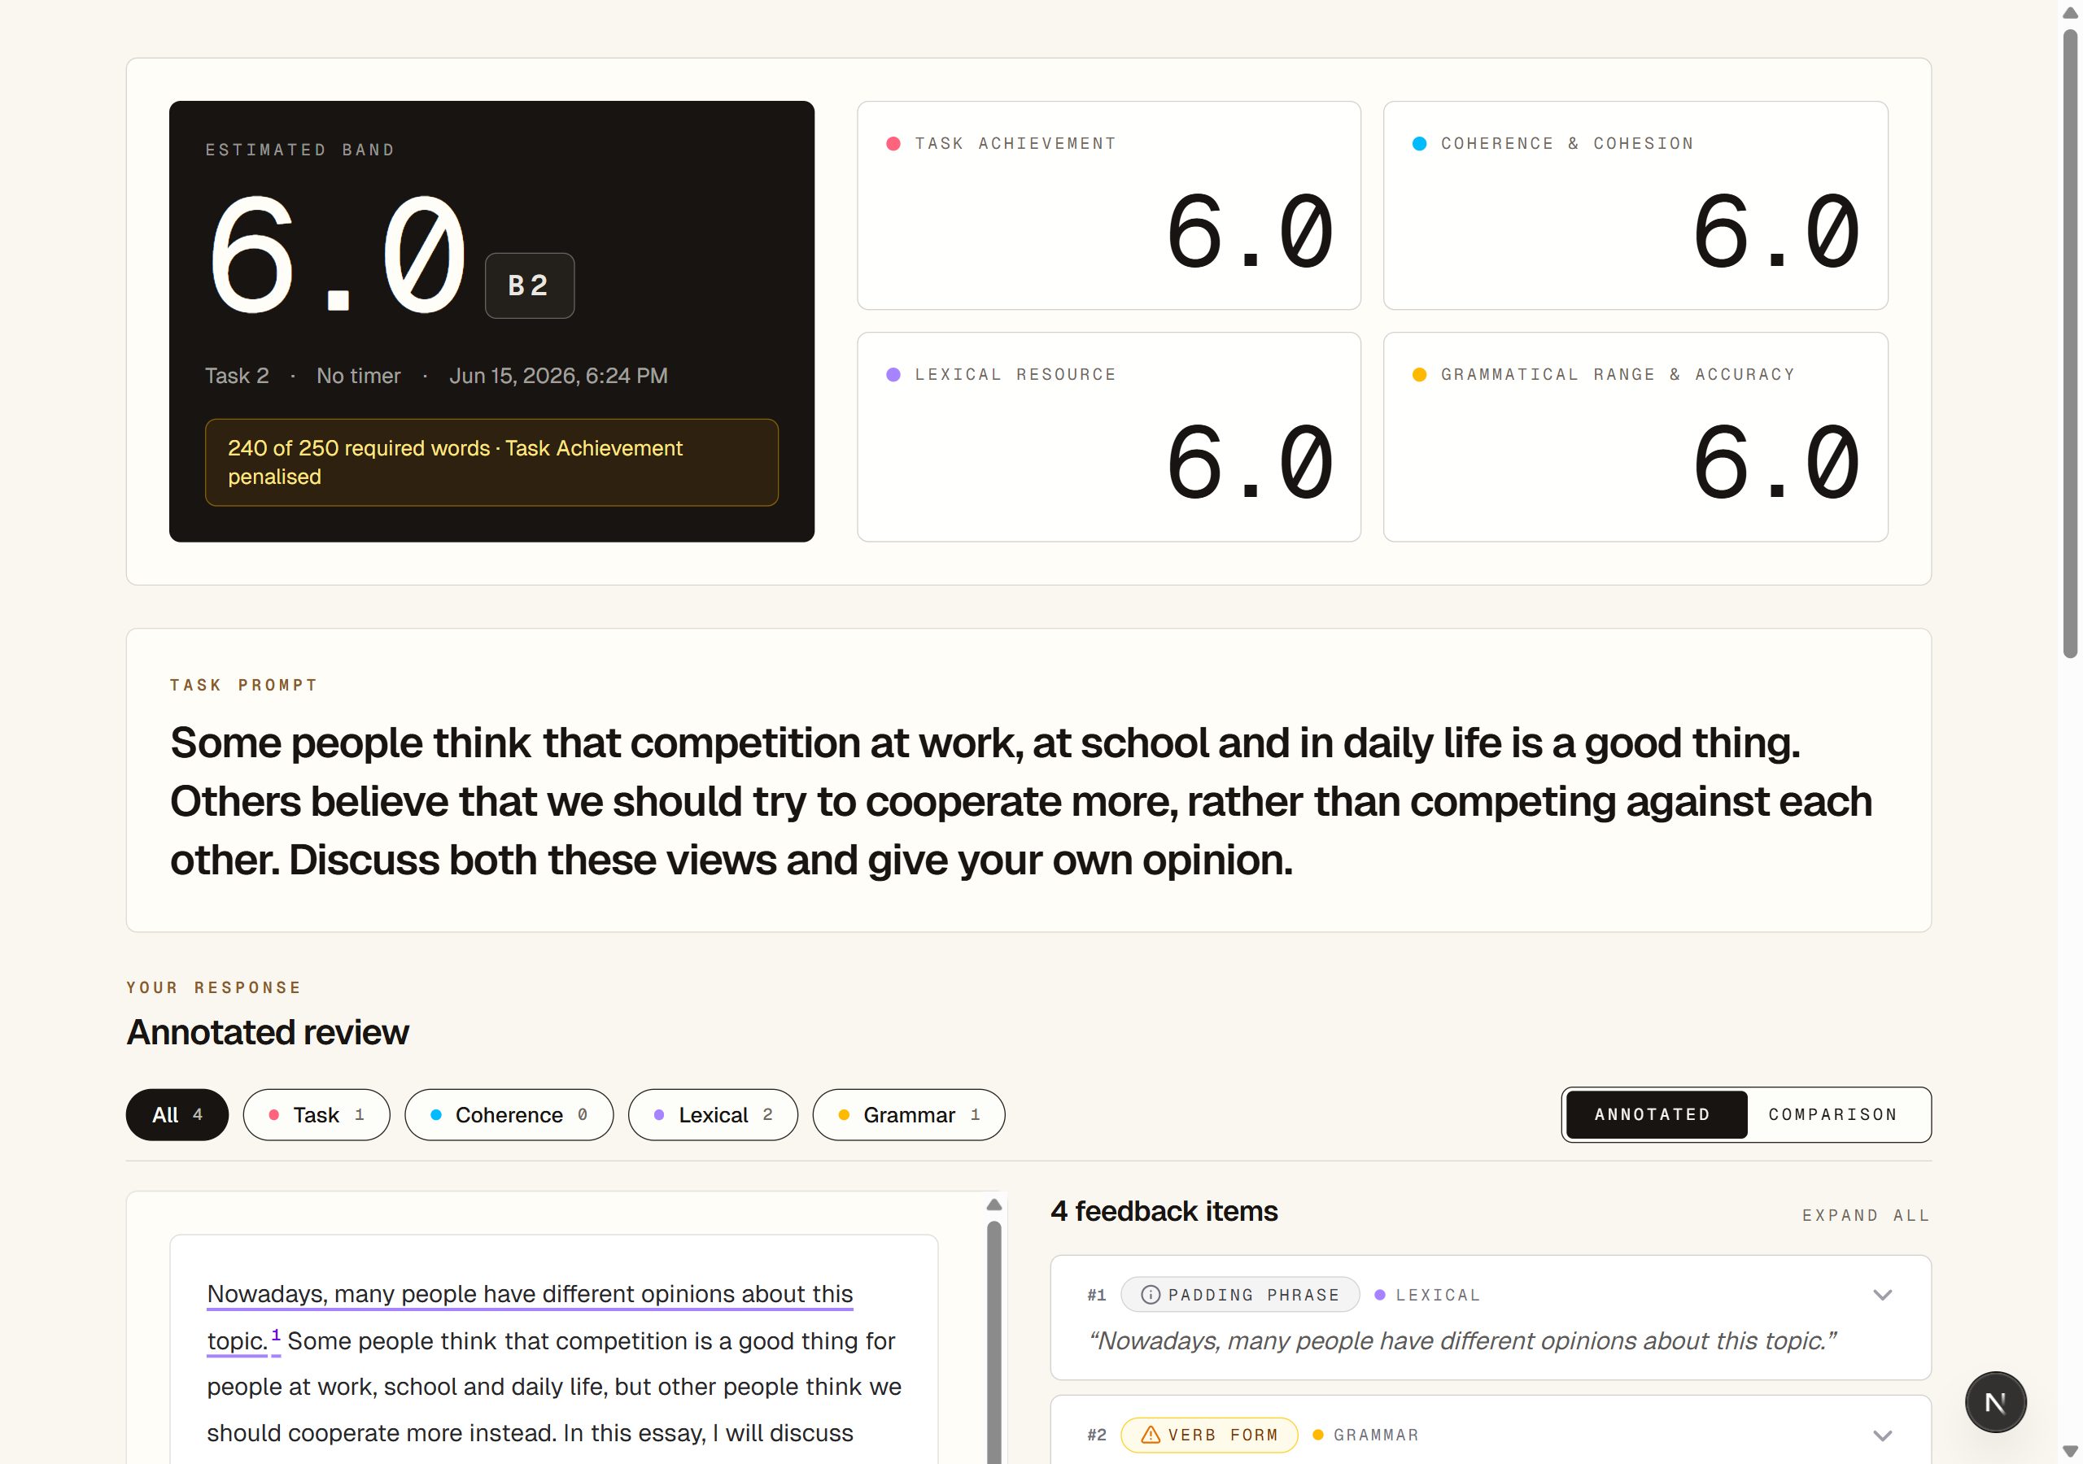Click the Padding Phrase tag
The height and width of the screenshot is (1464, 2083).
[x=1239, y=1294]
